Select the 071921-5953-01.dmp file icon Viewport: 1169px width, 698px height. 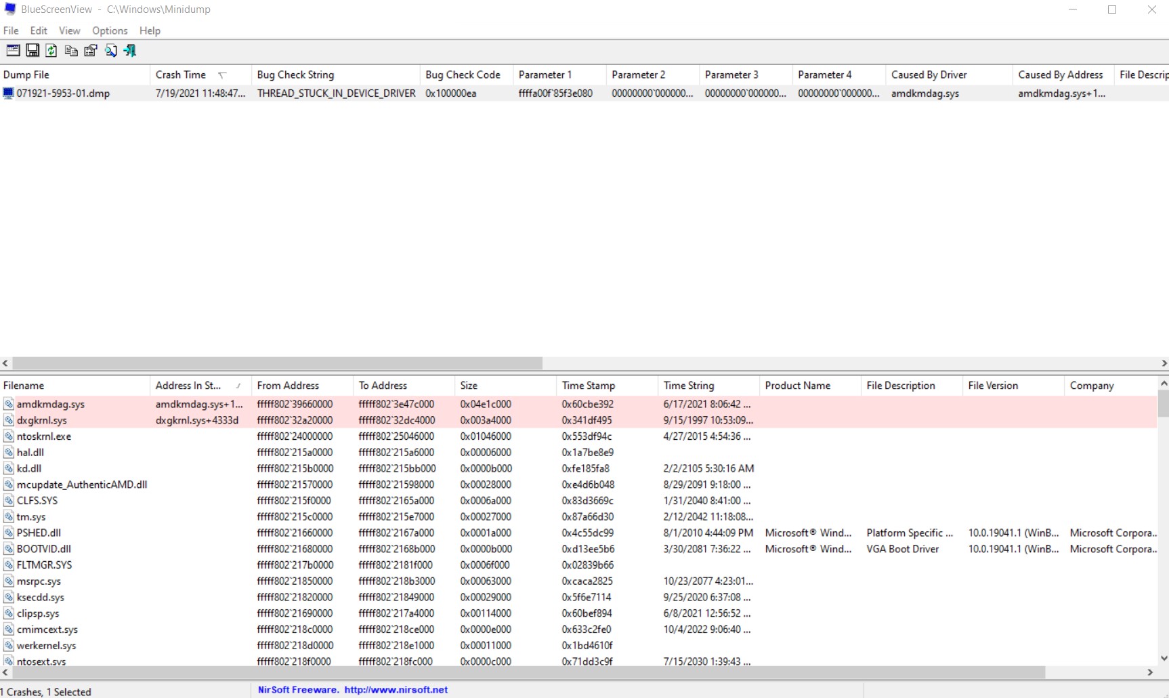coord(8,94)
